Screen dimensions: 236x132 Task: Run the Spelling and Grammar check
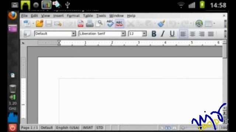tap(110, 23)
